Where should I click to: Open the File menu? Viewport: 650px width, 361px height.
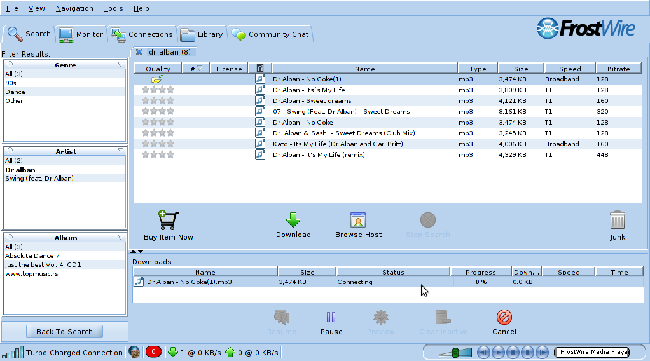[12, 8]
